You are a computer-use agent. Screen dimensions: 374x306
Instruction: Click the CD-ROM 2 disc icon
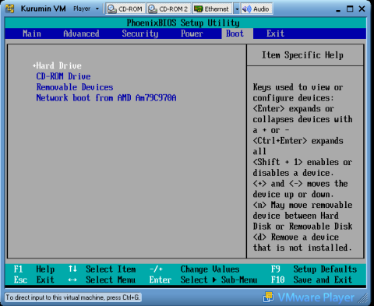153,9
